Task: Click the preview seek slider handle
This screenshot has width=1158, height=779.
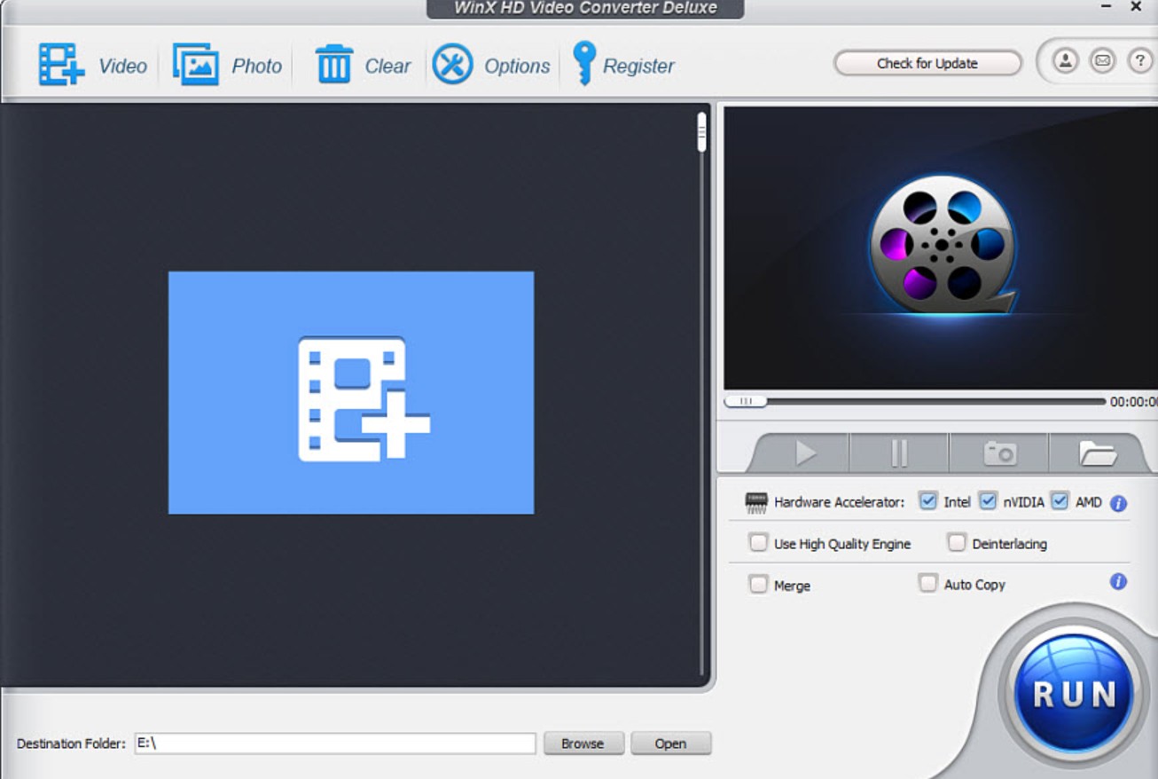Action: pos(746,401)
